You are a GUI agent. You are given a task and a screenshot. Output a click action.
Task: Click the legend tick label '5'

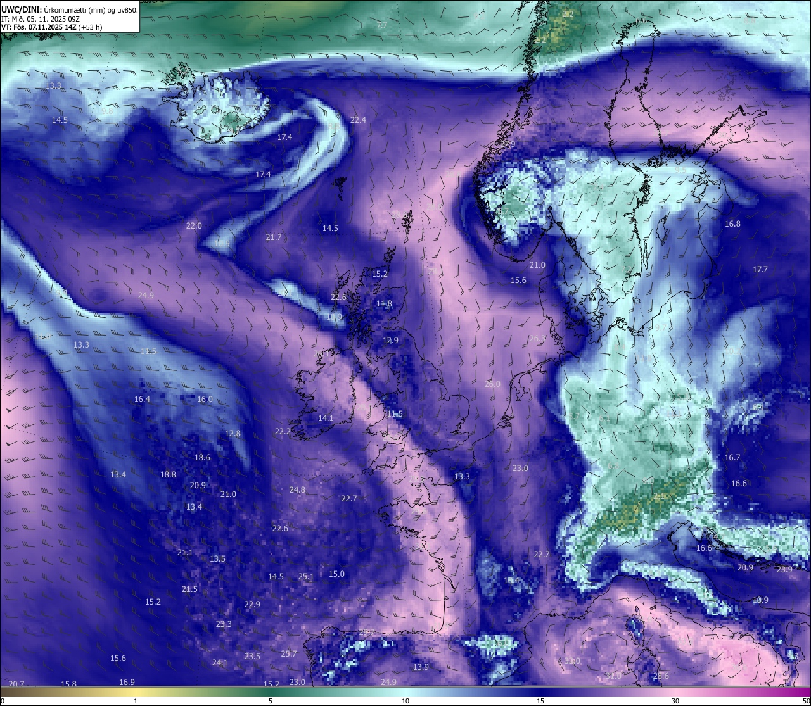pyautogui.click(x=271, y=701)
